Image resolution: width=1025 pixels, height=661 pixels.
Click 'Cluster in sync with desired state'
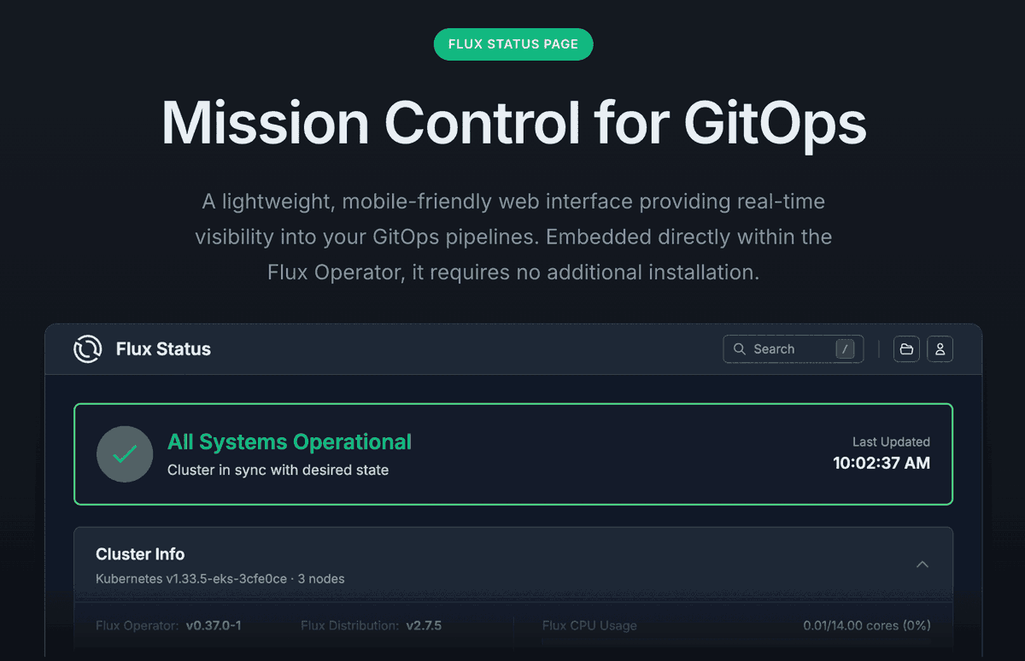coord(278,470)
